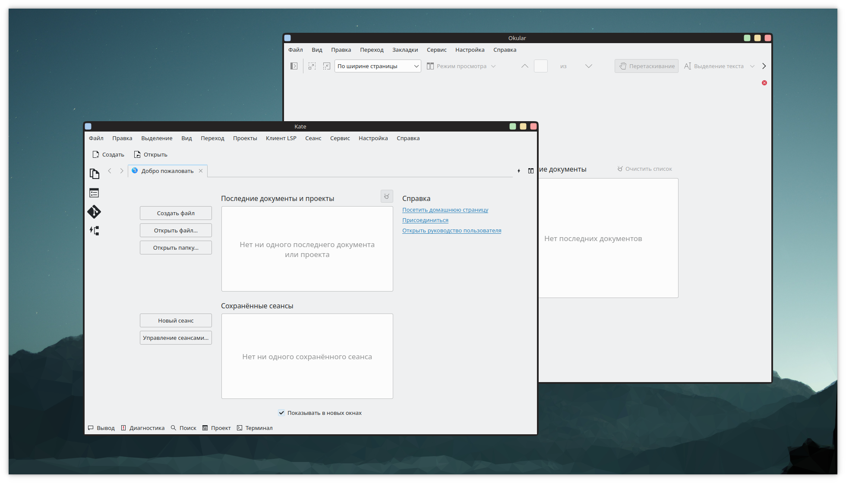Select the 'Добро пожаловать' tab

click(167, 171)
